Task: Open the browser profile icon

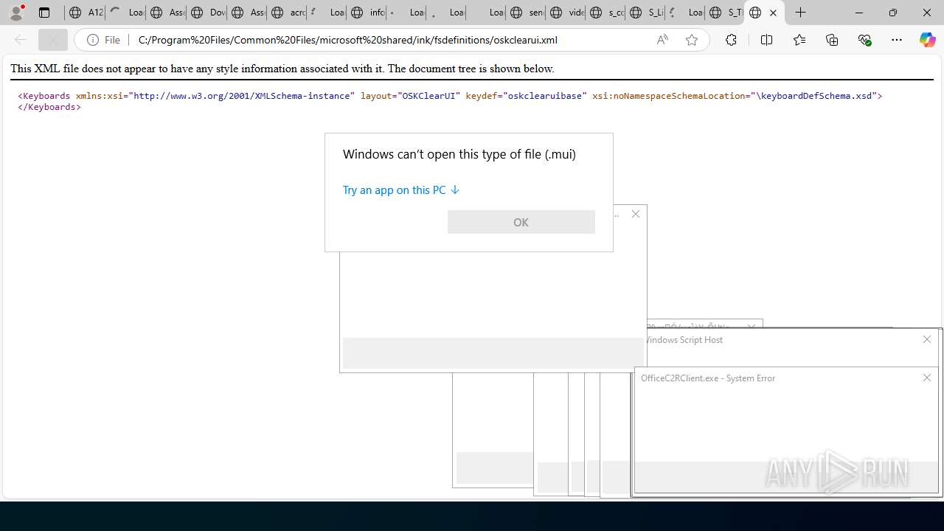Action: click(16, 13)
